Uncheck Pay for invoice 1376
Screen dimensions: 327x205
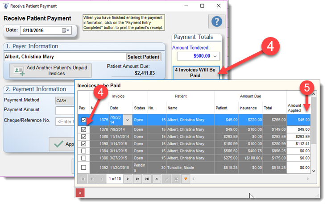click(83, 130)
